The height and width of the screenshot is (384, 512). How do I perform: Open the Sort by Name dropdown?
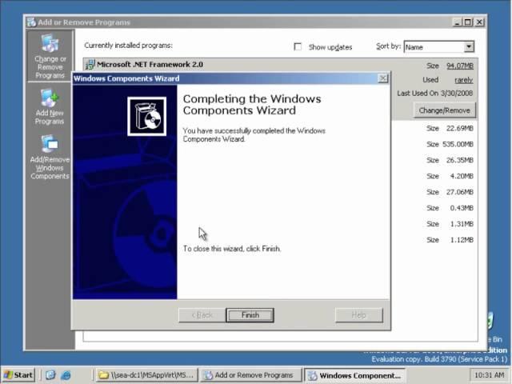point(439,46)
